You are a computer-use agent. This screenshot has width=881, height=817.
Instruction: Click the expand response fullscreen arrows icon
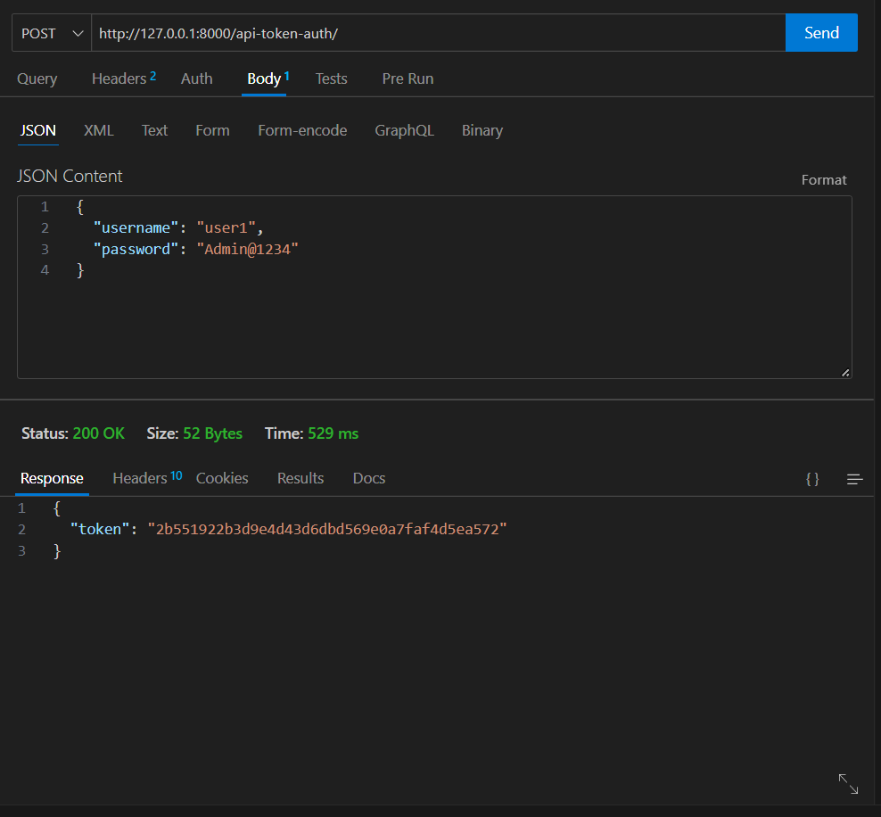click(848, 784)
